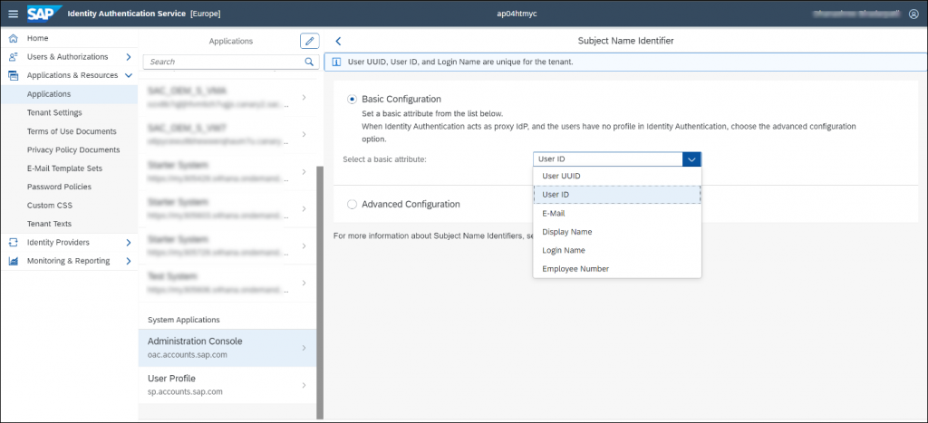Screen dimensions: 928x423
Task: Select the Advanced Configuration radio button
Action: (x=353, y=204)
